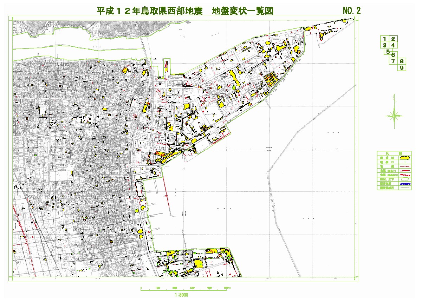
Task: Click the thick red crack legend symbol
Action: click(x=404, y=170)
